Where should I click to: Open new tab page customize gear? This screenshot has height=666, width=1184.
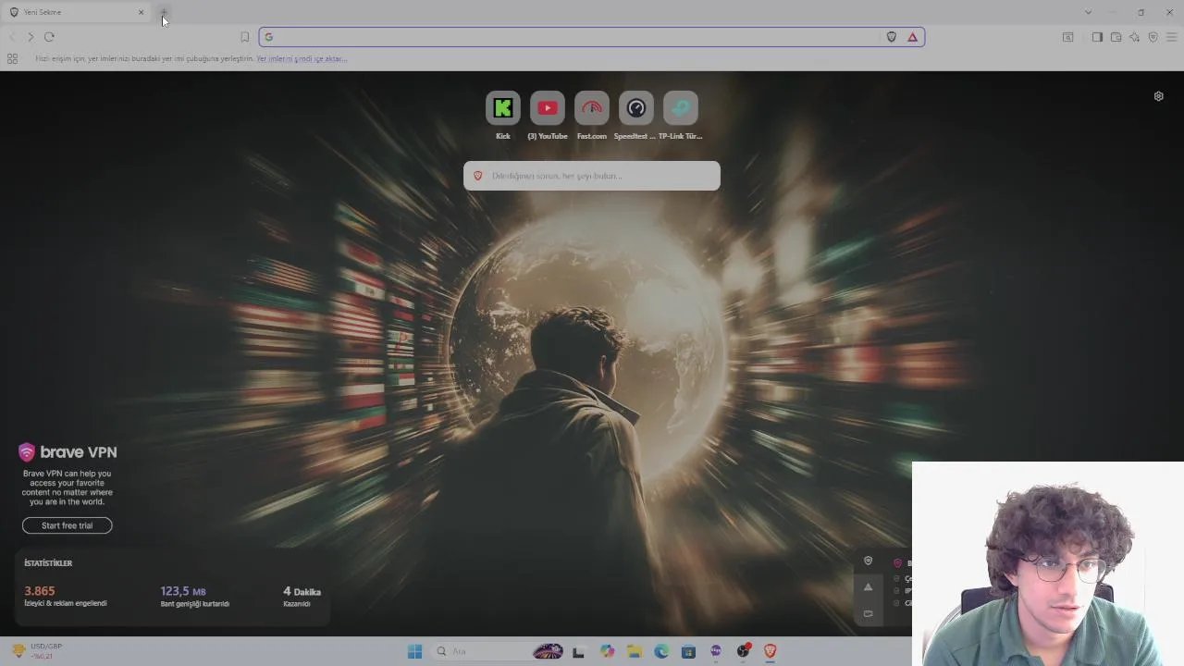pyautogui.click(x=1158, y=96)
